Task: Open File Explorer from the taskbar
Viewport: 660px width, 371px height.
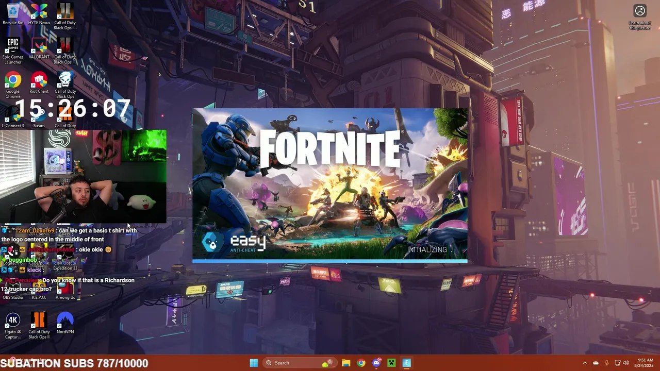Action: (346, 363)
